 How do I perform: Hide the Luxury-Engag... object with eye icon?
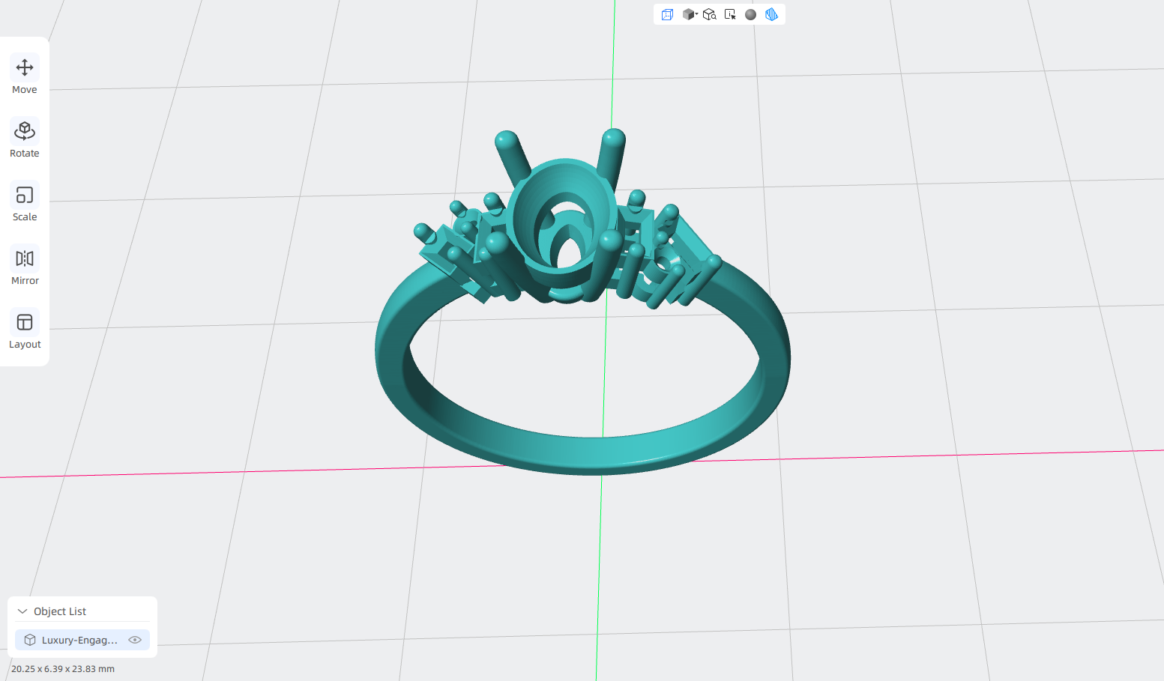(135, 640)
